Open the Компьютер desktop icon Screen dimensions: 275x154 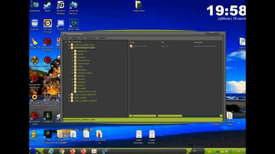[34, 6]
